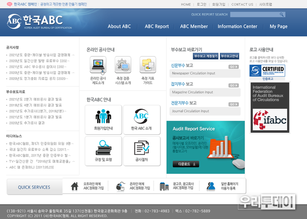Click the 부수보도자료 section heading
Image resolution: width=307 pixels, height=219 pixels.
click(x=16, y=92)
